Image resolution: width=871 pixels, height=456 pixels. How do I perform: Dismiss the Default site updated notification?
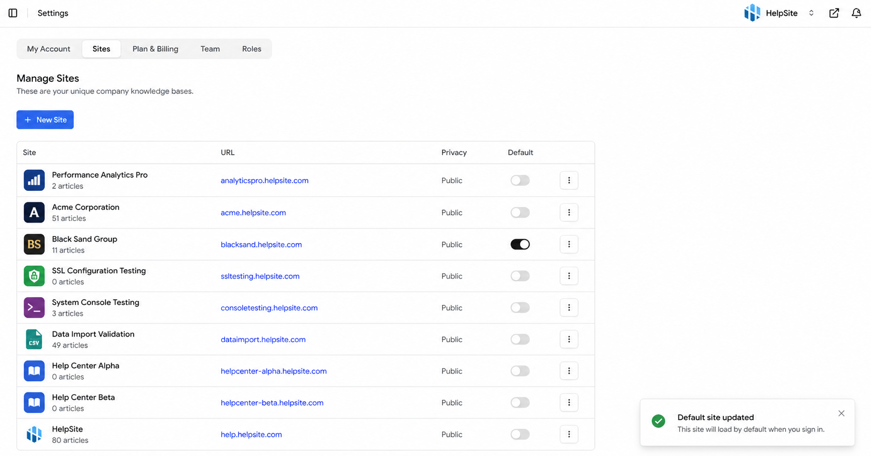841,413
